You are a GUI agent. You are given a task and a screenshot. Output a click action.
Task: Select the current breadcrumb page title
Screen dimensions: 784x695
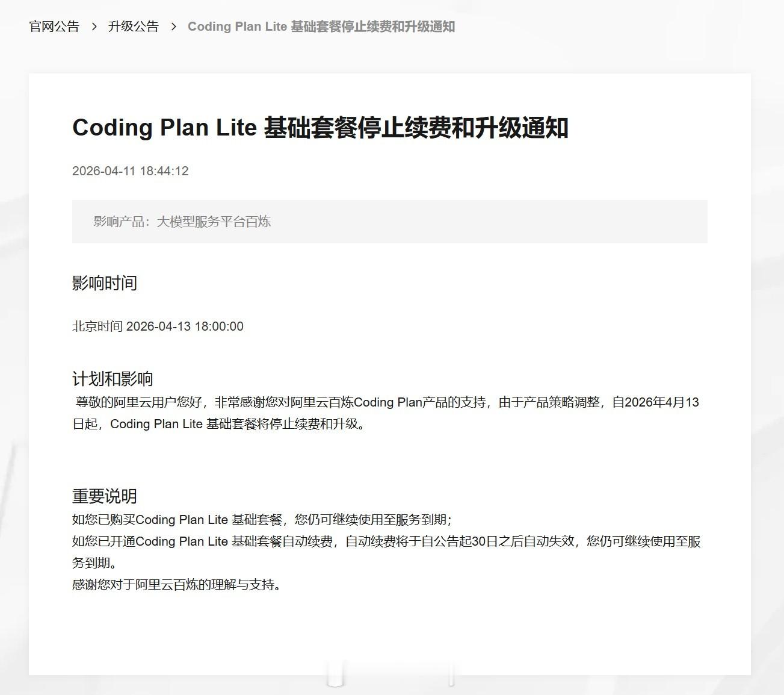coord(322,26)
